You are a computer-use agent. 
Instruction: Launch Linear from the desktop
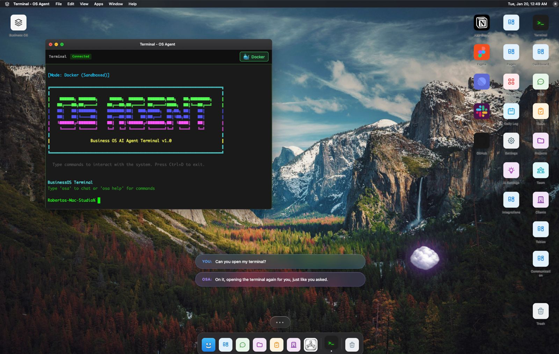[x=482, y=82]
